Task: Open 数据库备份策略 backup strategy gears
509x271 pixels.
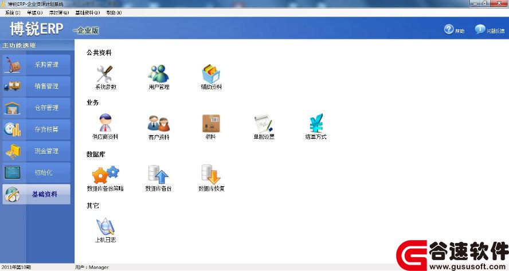Action: point(105,175)
